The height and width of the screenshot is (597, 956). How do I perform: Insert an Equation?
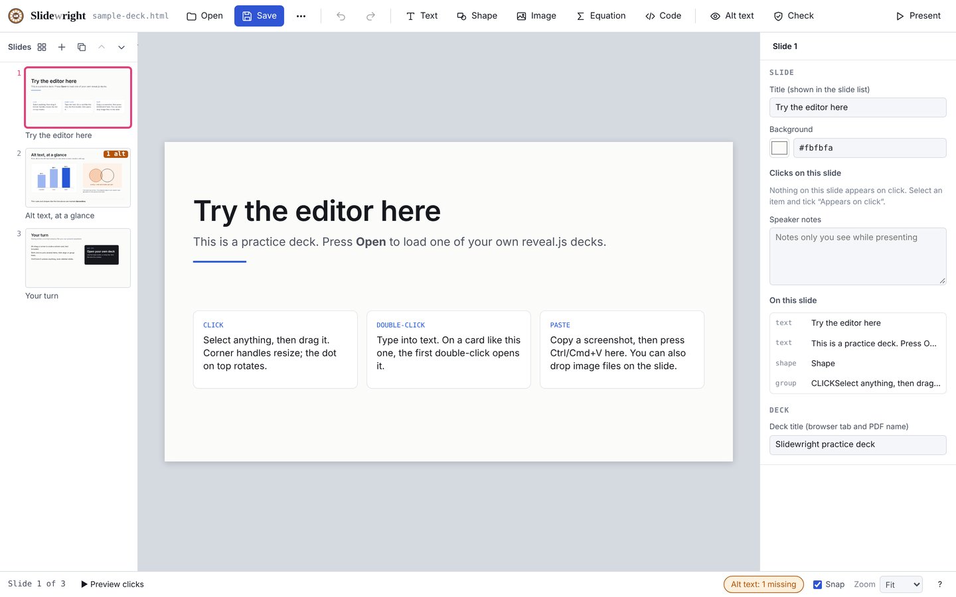601,16
